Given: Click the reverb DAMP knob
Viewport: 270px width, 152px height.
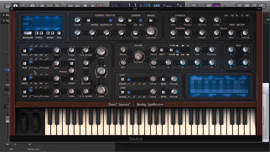Looking at the screenshot, I should (202, 33).
